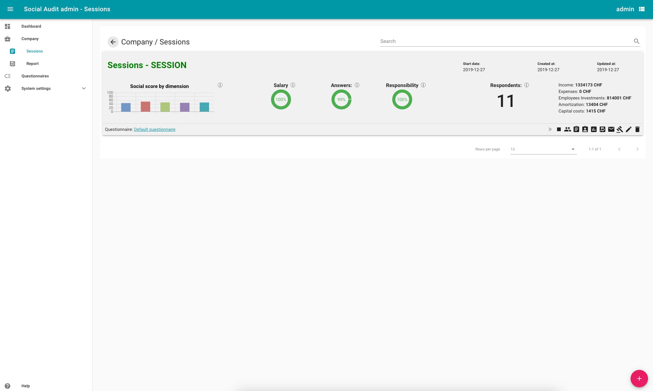Click the stop session square icon
The width and height of the screenshot is (653, 391).
559,129
